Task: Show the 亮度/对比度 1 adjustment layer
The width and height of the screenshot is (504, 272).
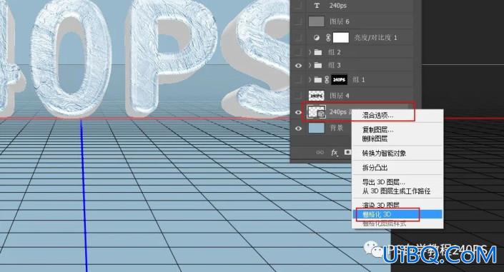Action: pos(298,38)
